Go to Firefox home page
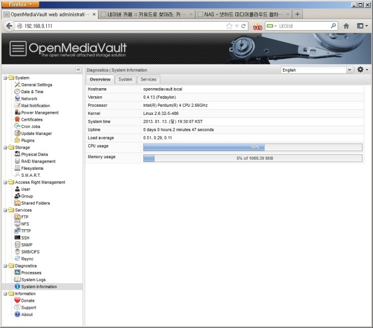The height and width of the screenshot is (328, 373). coord(346,26)
